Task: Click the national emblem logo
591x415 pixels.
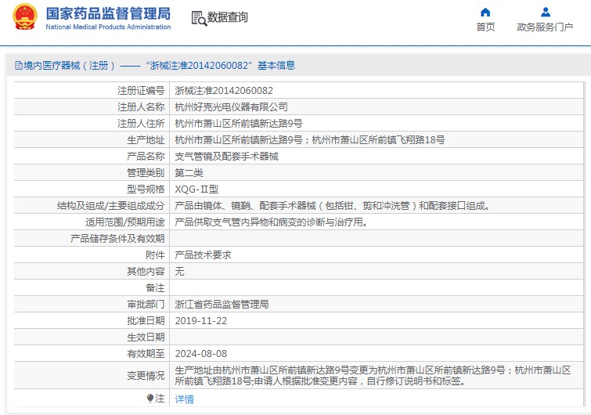Action: click(25, 17)
